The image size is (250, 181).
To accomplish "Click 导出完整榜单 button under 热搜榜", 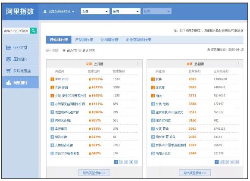I will pyautogui.click(x=195, y=173).
